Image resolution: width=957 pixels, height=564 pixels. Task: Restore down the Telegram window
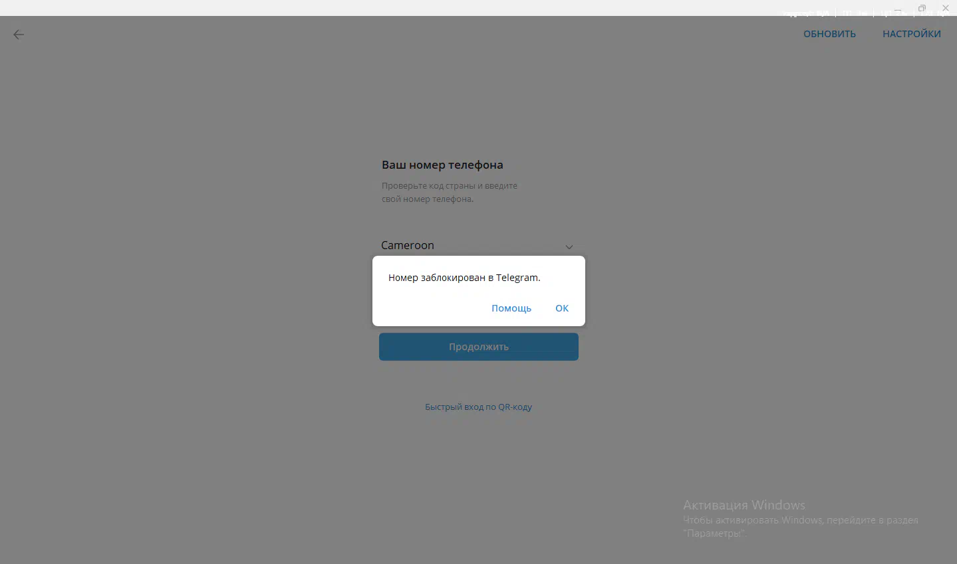coord(922,8)
